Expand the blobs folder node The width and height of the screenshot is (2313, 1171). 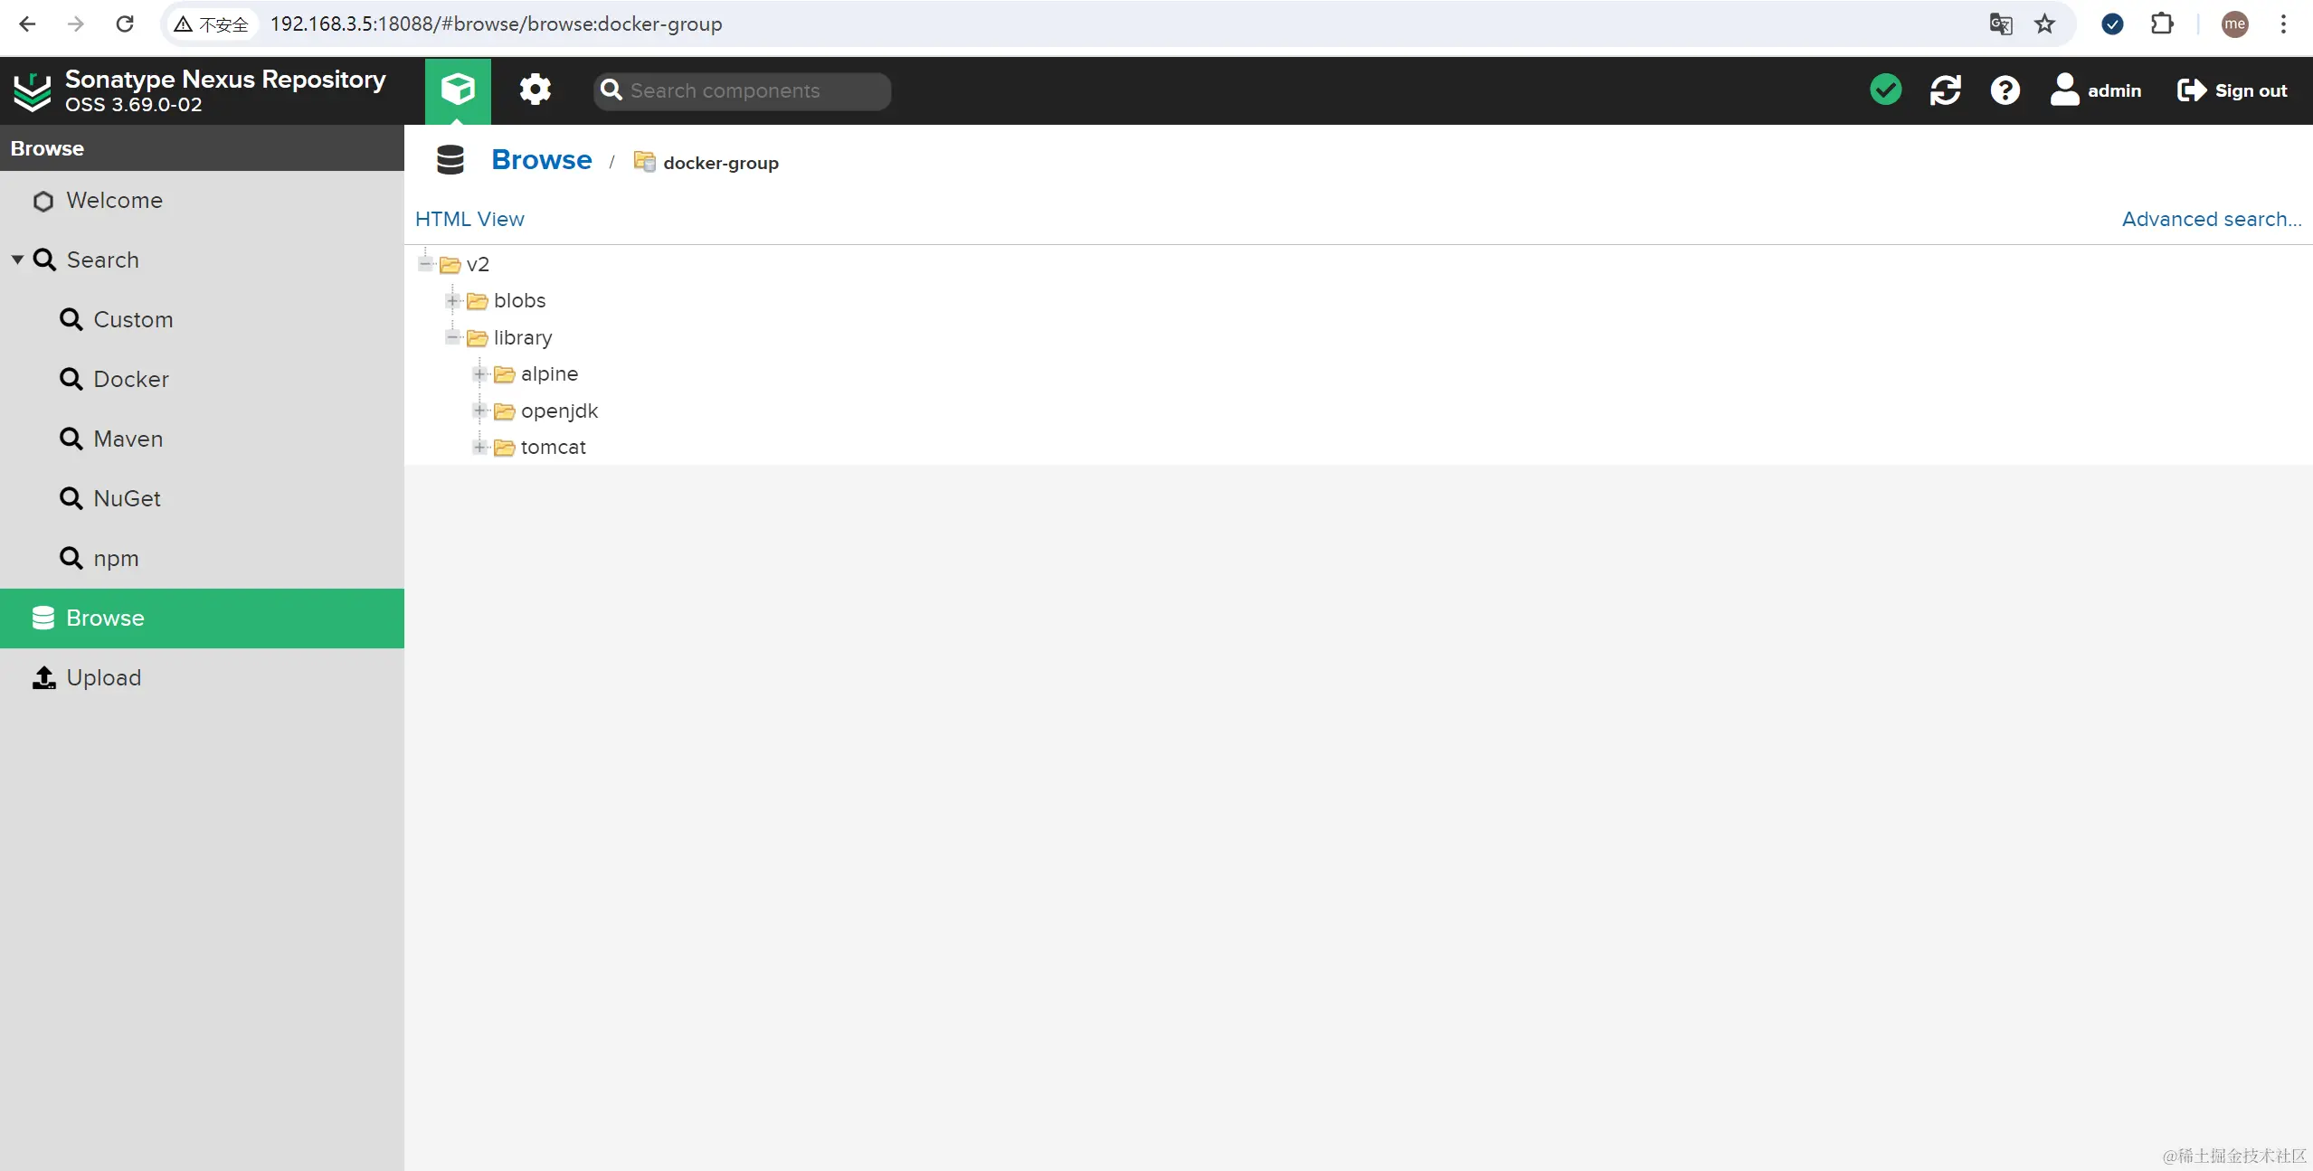tap(453, 301)
